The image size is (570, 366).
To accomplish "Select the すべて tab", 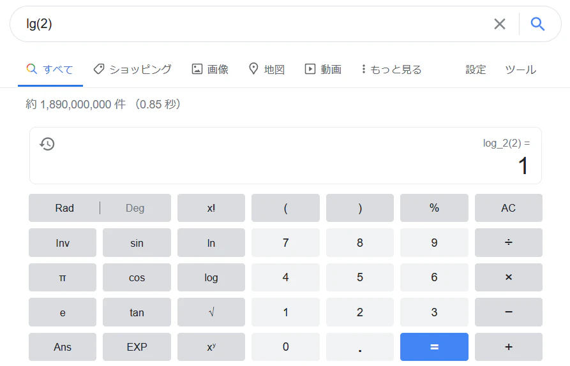I will click(x=50, y=70).
